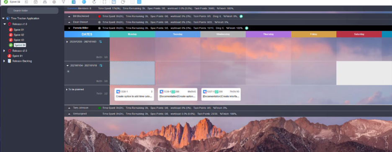Open the pie chart report icon
Viewport: 392px width, 152px height.
click(123, 2)
